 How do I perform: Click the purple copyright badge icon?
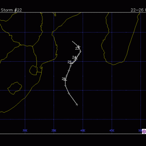(144, 131)
